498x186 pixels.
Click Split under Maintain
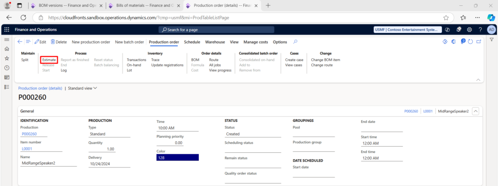point(24,60)
